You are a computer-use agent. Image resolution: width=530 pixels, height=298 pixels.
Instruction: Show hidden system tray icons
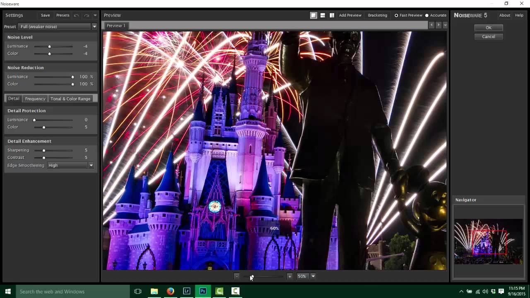[x=461, y=291]
